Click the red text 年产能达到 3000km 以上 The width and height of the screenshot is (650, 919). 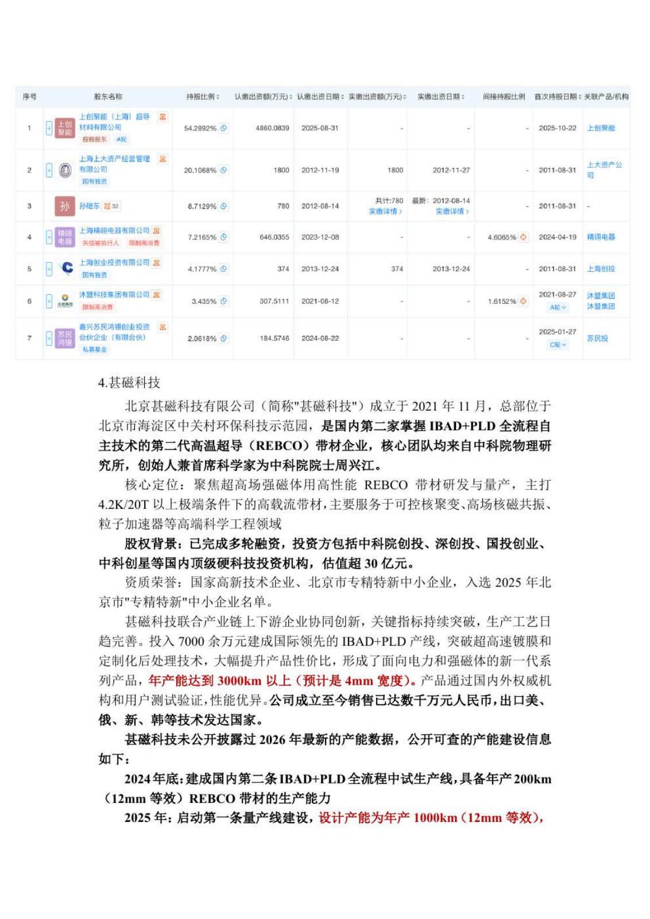click(220, 681)
